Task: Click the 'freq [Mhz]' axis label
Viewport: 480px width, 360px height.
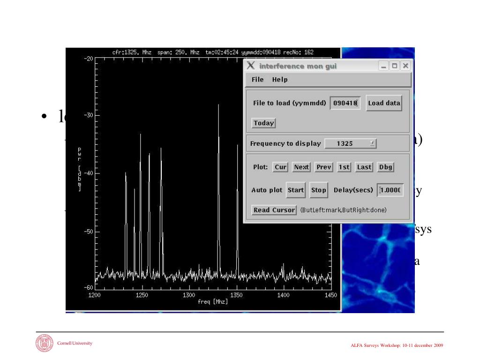Action: [x=213, y=302]
